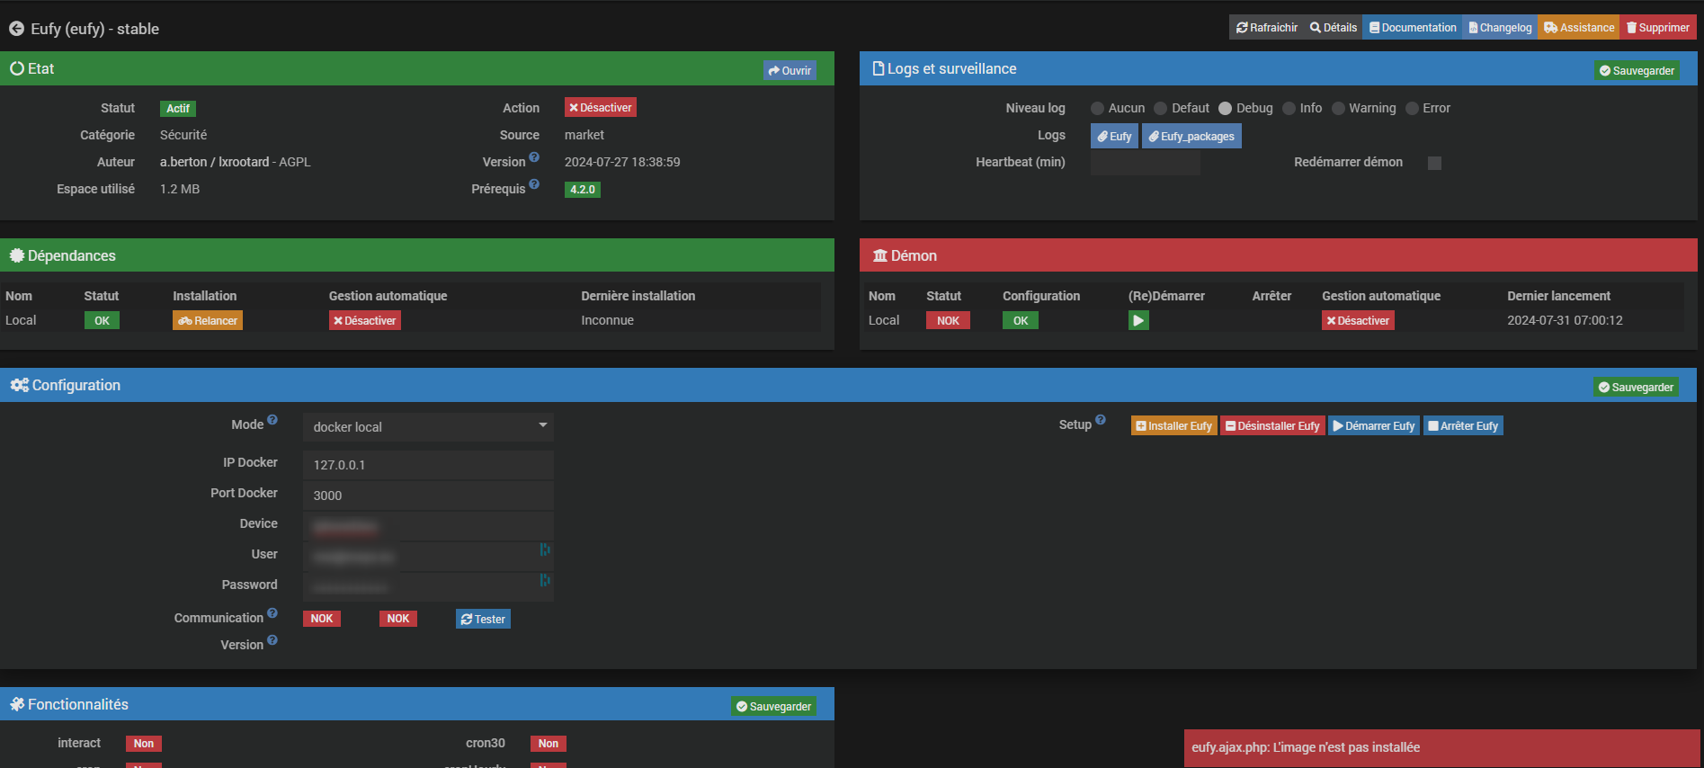1704x768 pixels.
Task: Select the Debug log level
Action: (x=1225, y=109)
